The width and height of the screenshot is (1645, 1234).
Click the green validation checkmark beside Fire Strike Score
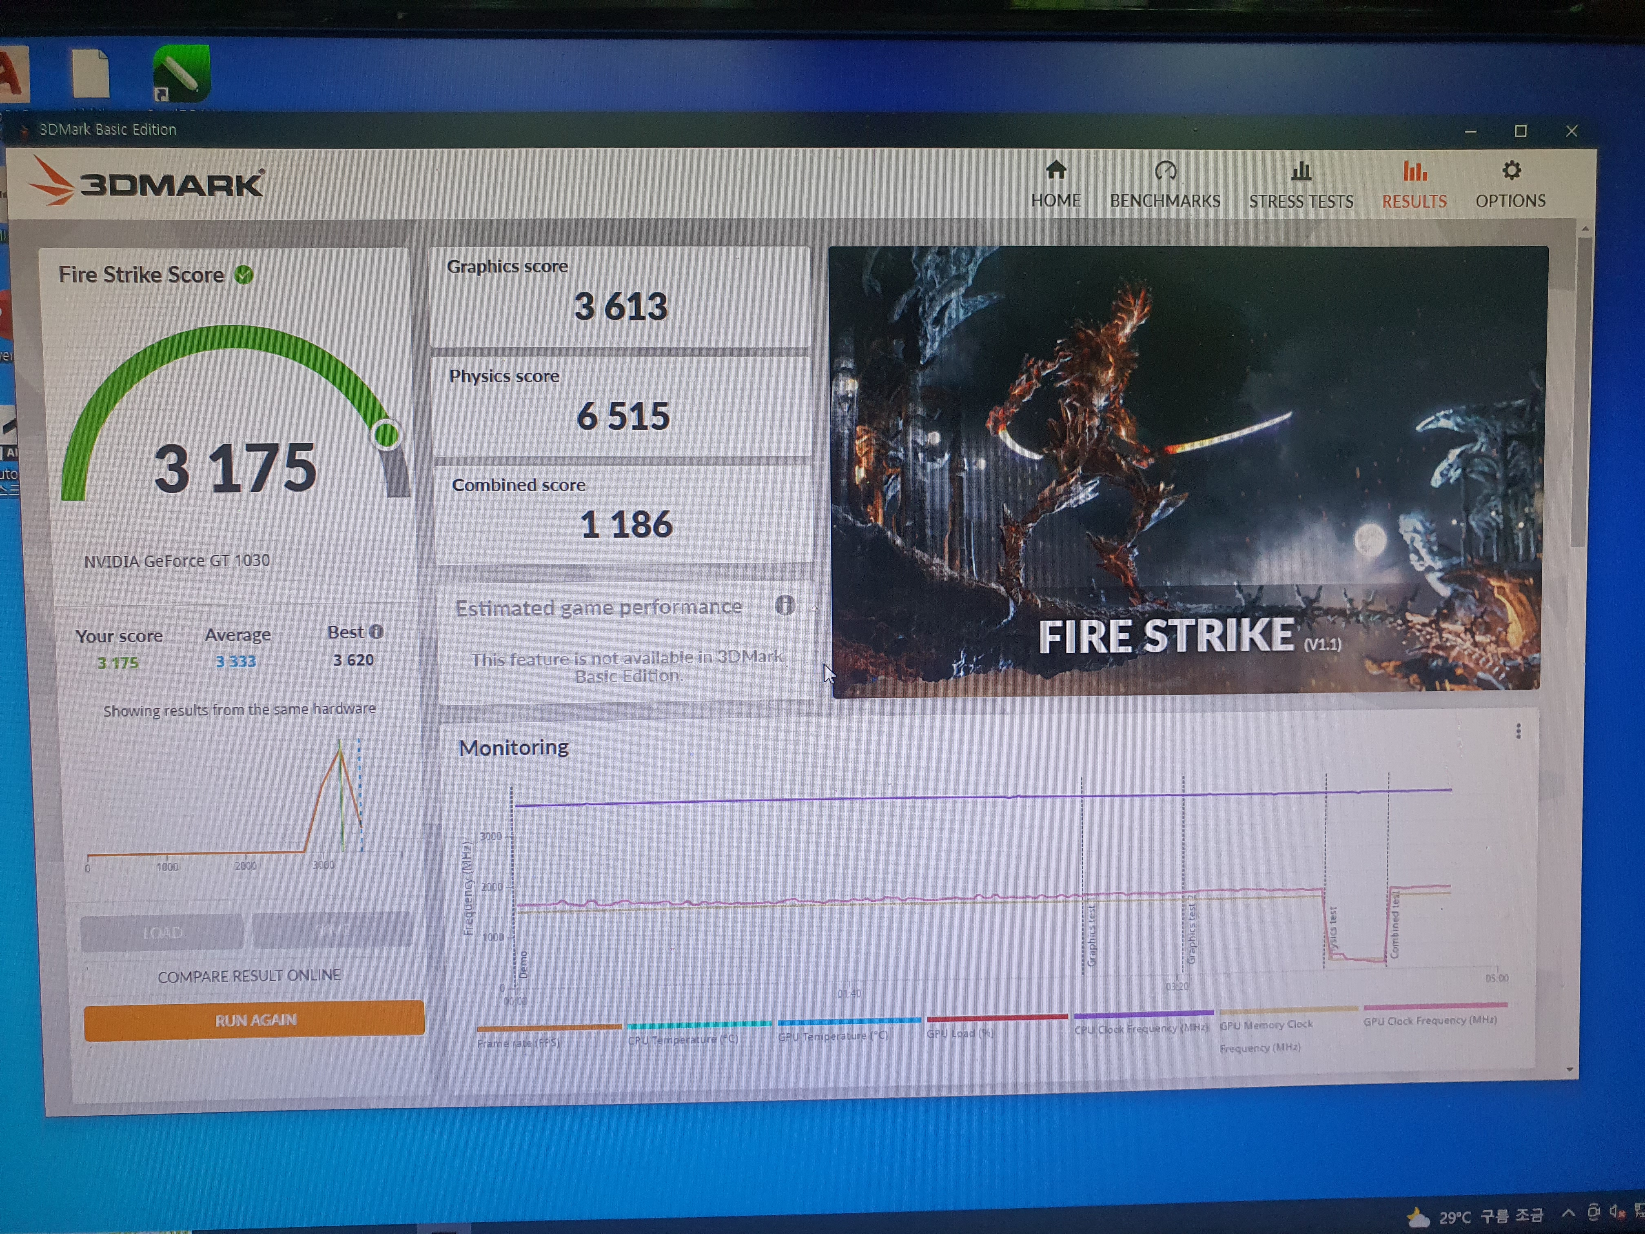tap(243, 275)
